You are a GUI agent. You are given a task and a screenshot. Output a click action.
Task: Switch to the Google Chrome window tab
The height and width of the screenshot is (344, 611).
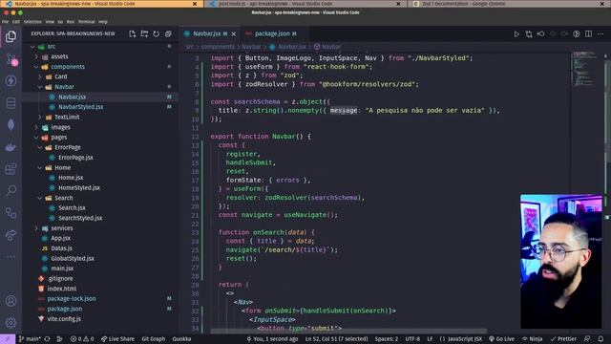pyautogui.click(x=509, y=4)
